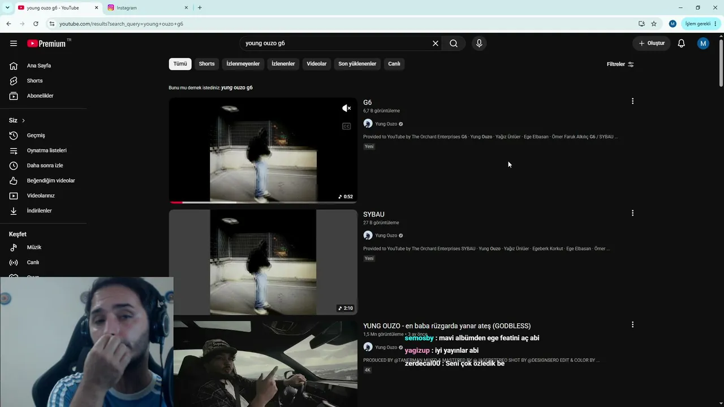Seek on the G6 preview progress bar

point(263,202)
